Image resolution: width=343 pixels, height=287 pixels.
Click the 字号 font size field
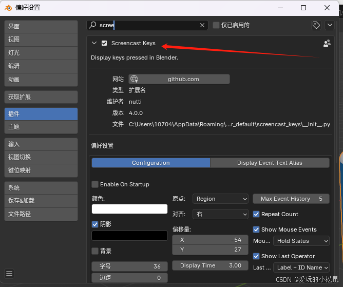point(130,266)
